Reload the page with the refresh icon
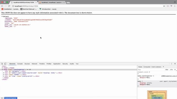Image resolution: width=177 pixels, height=99 pixels. [9, 6]
